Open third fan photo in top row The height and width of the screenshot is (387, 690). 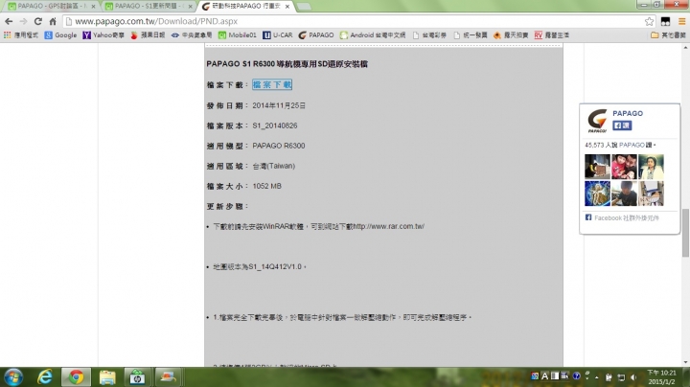point(651,167)
